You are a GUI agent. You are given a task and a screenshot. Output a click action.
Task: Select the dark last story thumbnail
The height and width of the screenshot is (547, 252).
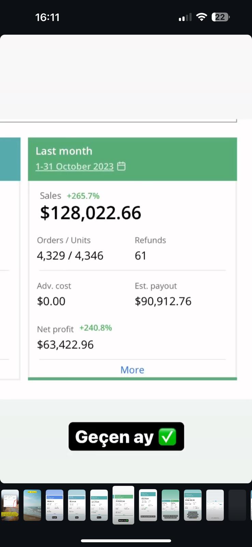coord(237,505)
